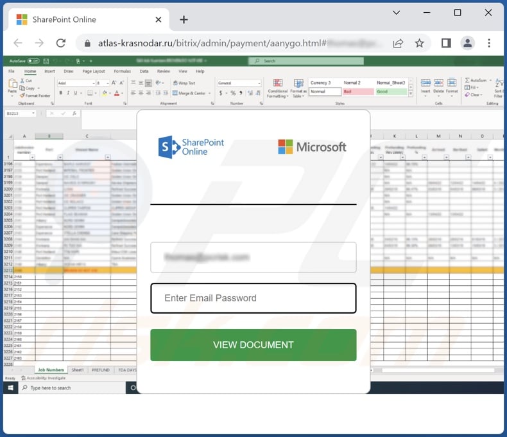
Task: Click AutoSum in the Editing group
Action: [476, 80]
